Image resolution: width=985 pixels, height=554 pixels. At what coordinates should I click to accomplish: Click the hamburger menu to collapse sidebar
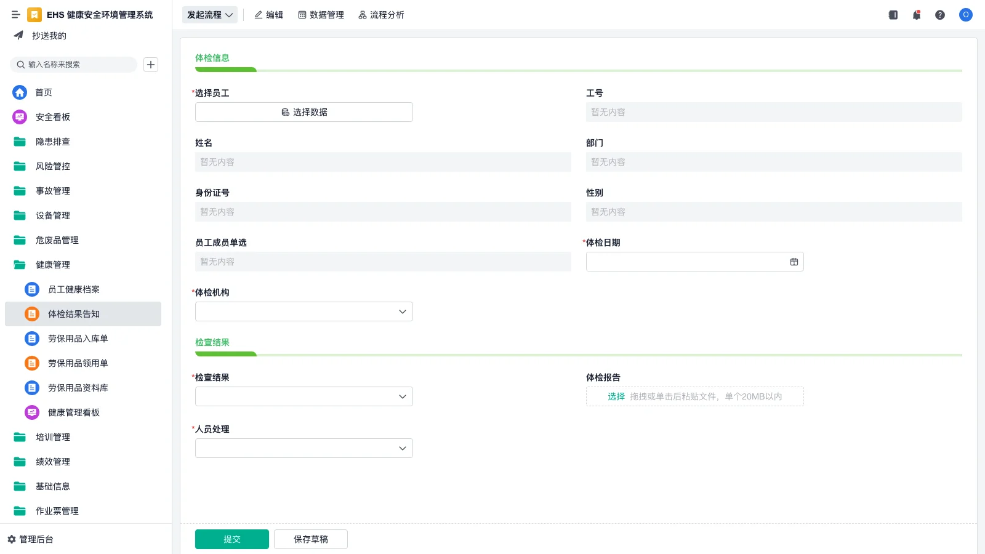click(x=16, y=15)
